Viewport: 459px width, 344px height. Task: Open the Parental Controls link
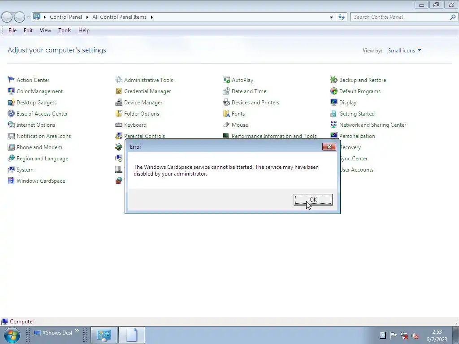pos(144,136)
